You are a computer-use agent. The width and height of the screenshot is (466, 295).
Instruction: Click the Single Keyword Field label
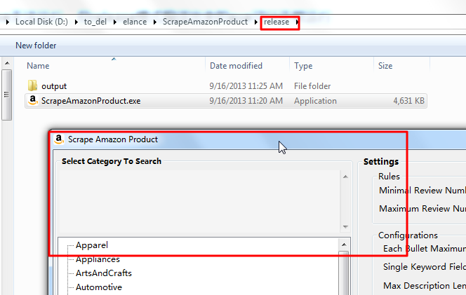pos(425,267)
